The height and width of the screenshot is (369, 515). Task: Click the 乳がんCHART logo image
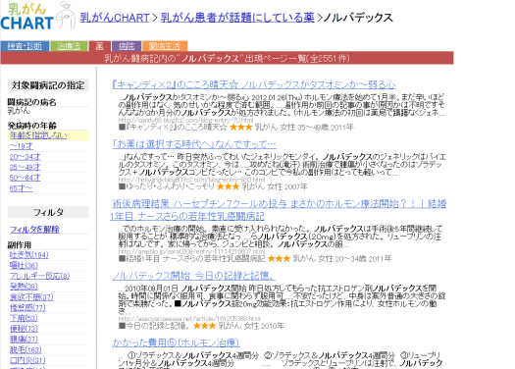38,16
